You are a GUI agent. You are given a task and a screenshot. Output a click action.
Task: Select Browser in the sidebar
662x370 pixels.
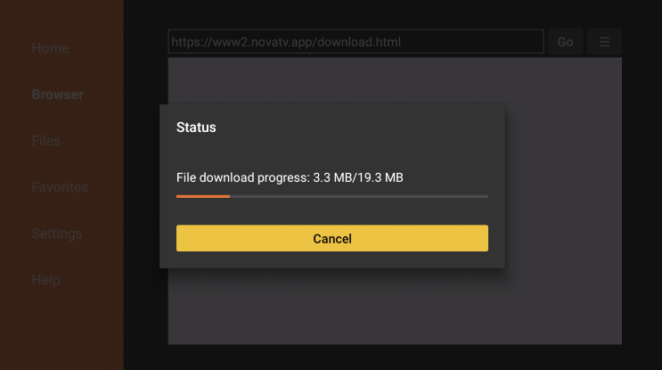[x=57, y=95]
